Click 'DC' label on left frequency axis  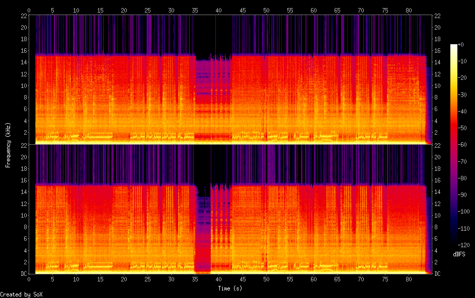tap(24, 274)
